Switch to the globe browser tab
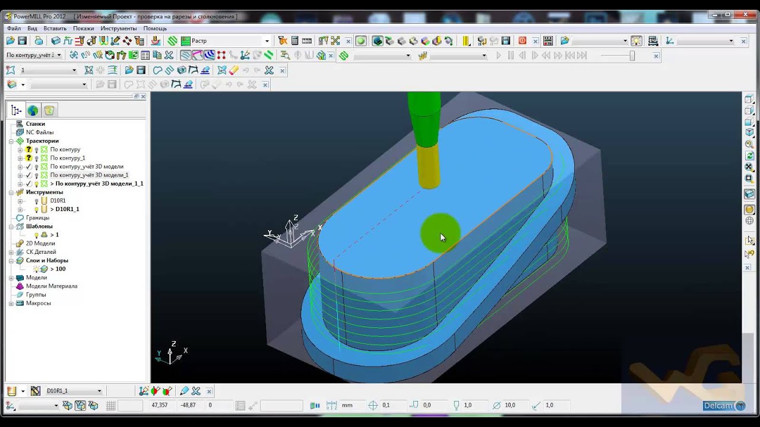This screenshot has height=427, width=760. [x=33, y=110]
